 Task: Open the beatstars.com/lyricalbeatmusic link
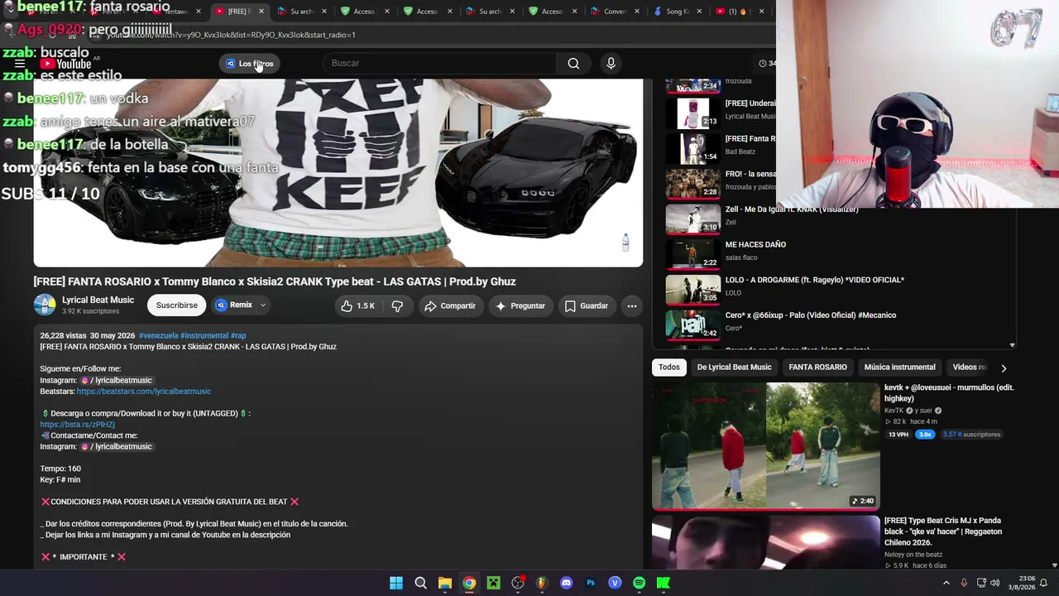(x=144, y=392)
